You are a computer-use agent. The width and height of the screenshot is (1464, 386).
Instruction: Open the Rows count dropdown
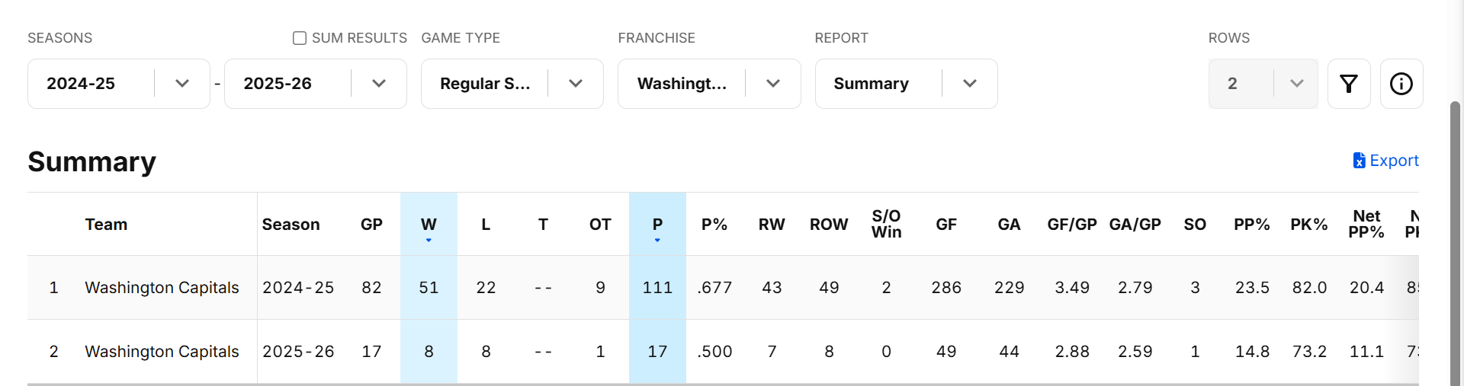[x=1295, y=84]
